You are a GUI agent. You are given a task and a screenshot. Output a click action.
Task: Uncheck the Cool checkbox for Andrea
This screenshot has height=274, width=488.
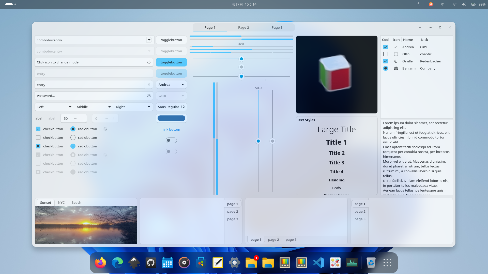(x=386, y=47)
